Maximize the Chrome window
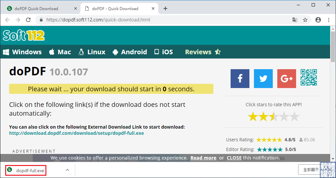 pos(313,5)
